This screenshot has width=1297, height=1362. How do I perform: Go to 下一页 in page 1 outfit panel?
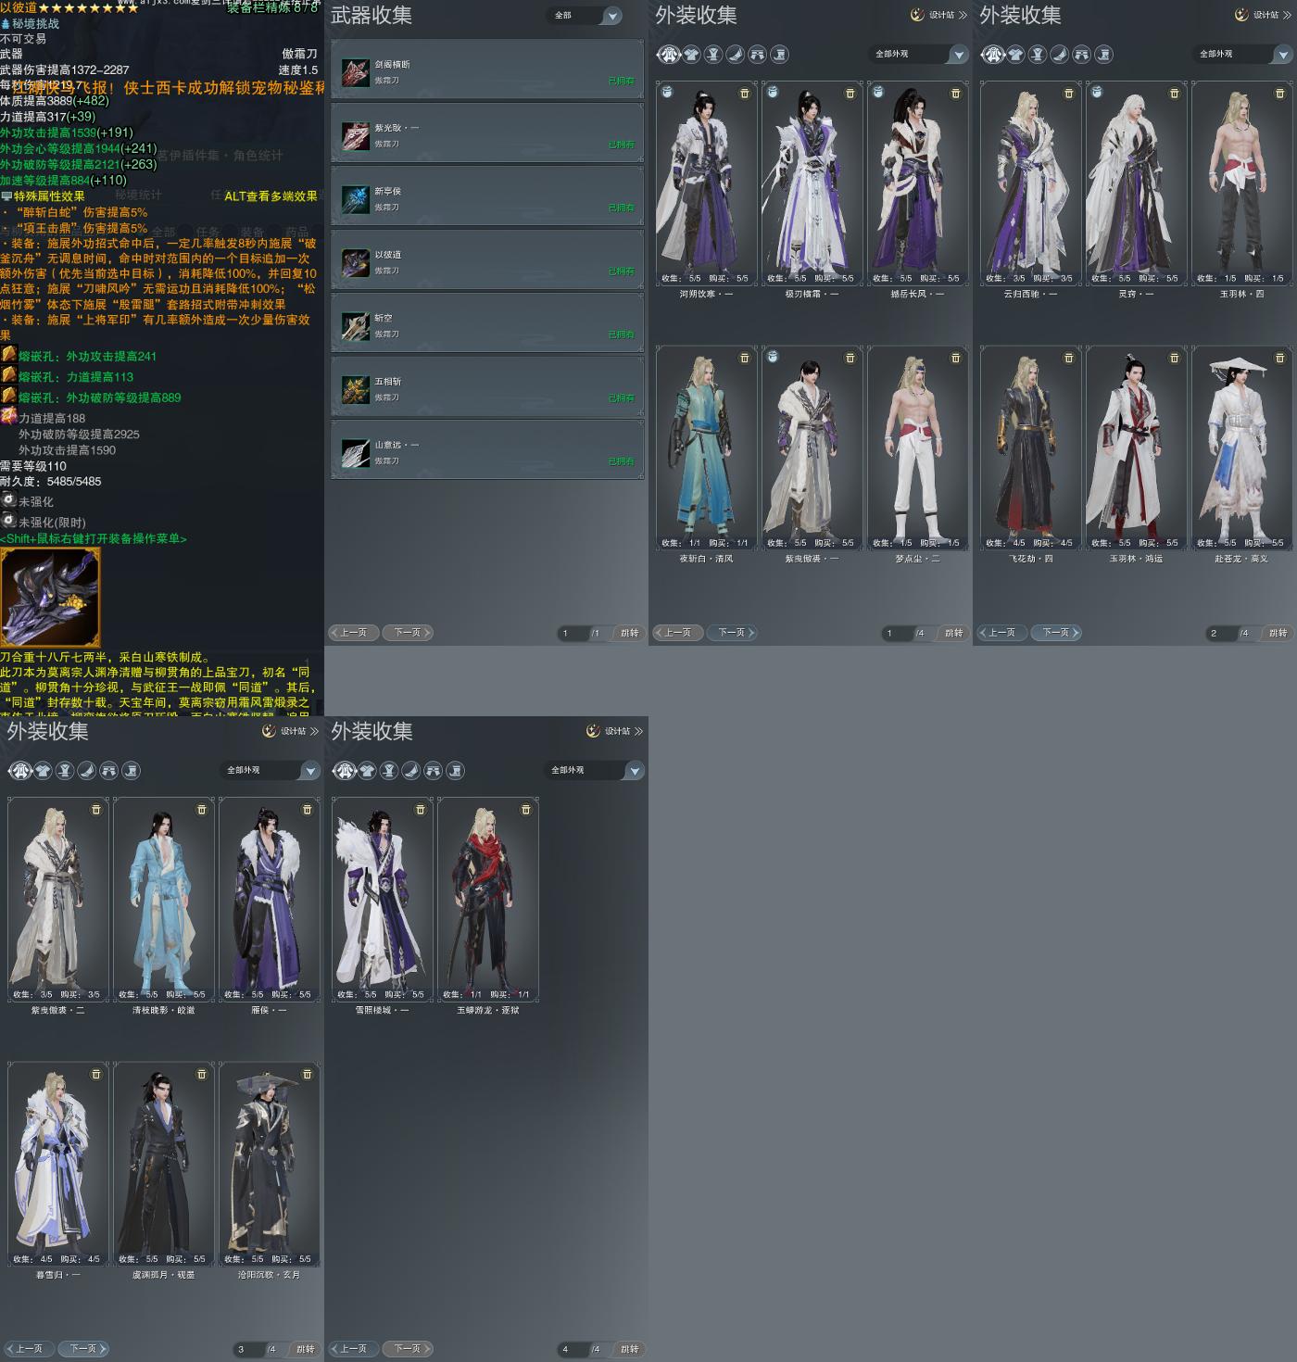click(732, 633)
